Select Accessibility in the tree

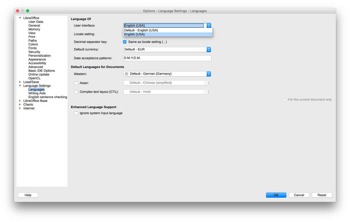pos(37,63)
